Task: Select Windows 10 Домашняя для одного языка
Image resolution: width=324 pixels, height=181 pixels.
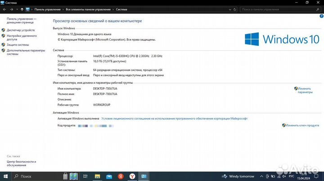Action: tap(84, 34)
